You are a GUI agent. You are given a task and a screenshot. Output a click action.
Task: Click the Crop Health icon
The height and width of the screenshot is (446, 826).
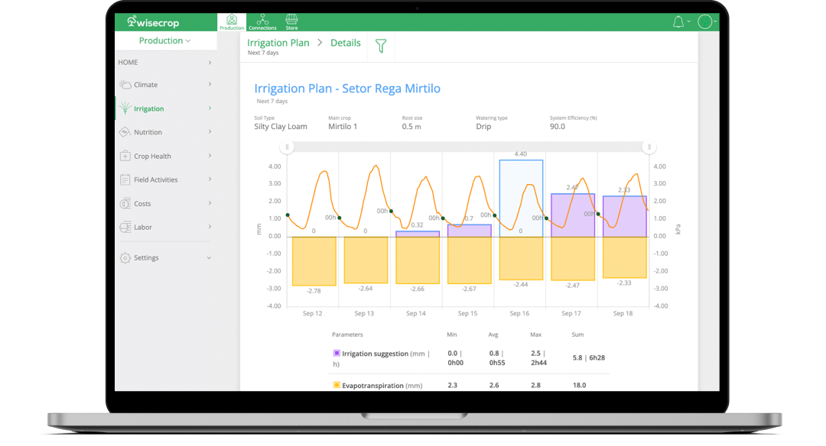point(125,156)
